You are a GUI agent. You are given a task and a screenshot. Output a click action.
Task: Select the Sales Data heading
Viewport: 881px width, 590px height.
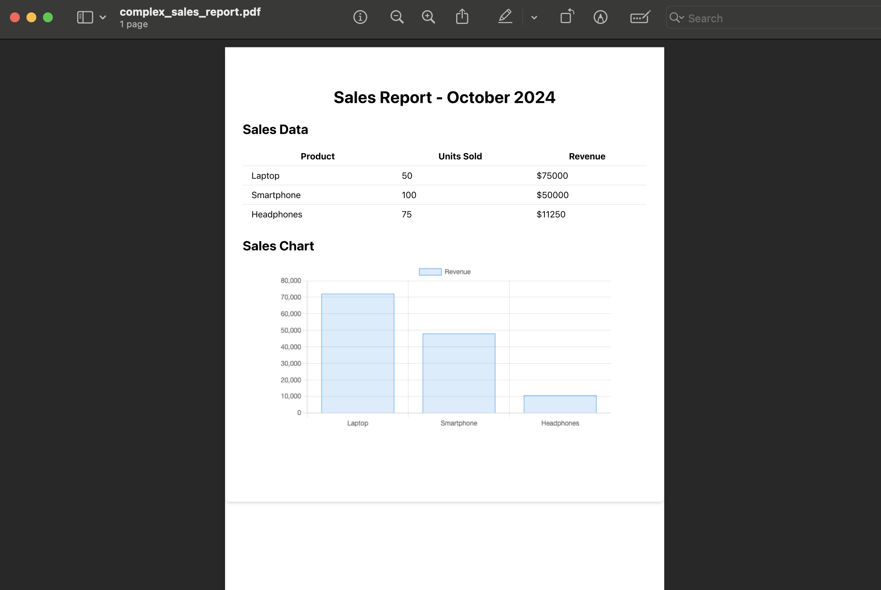(275, 130)
